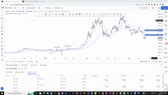Screen dimensions: 168x95
Task: Toggle magnet mode in left sidebar
Action: [2, 46]
